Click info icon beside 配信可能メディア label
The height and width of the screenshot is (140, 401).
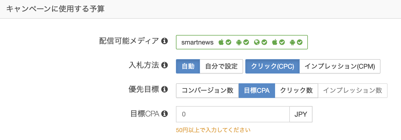tap(164, 41)
